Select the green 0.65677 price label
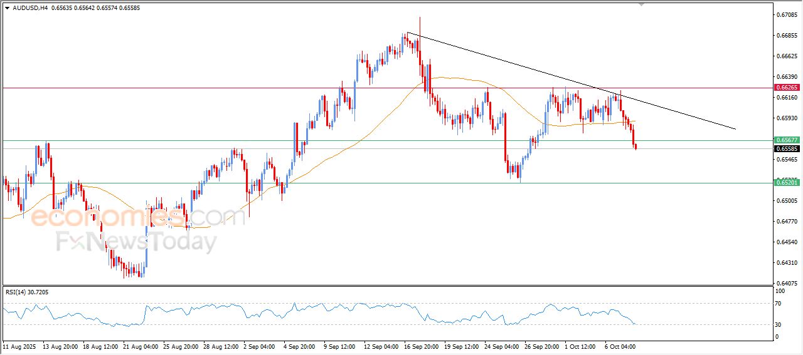 coord(786,140)
